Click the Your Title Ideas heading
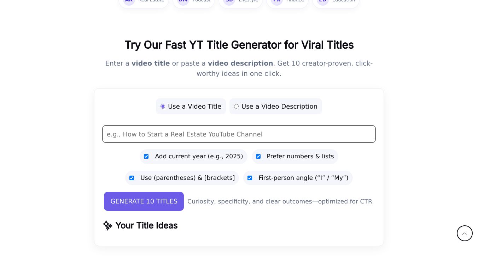The image size is (478, 268). click(x=146, y=225)
